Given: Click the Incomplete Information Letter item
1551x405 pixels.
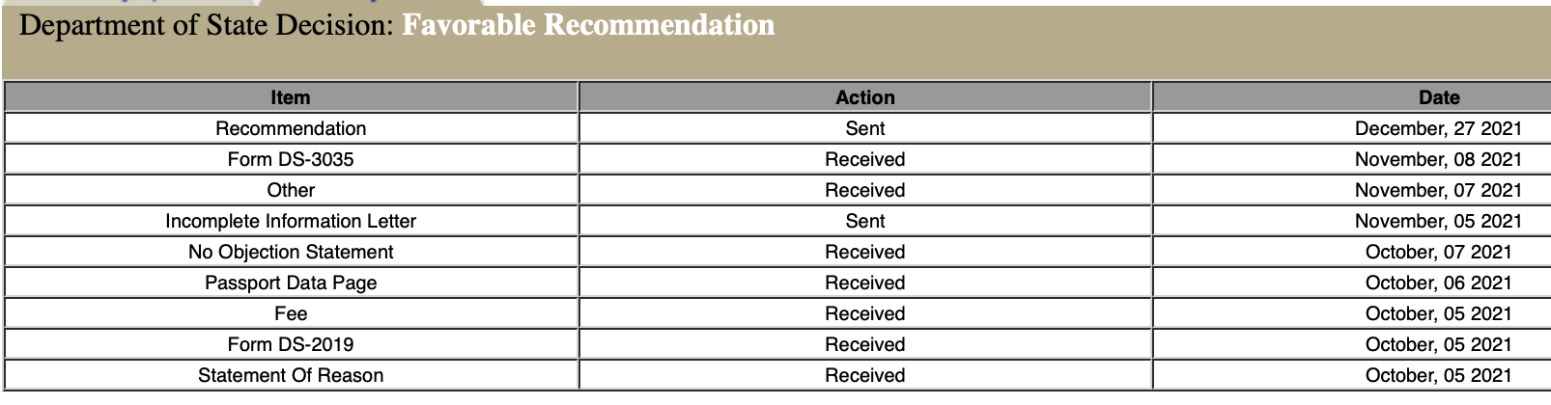Looking at the screenshot, I should pos(291,221).
